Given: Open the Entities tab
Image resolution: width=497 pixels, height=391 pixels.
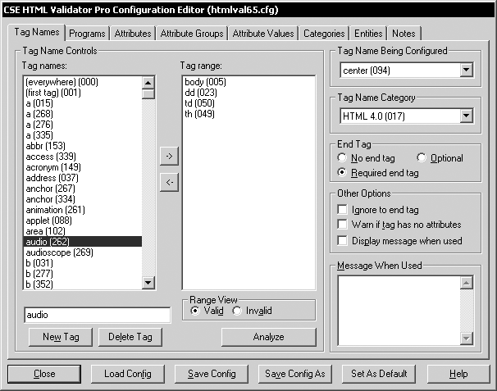Looking at the screenshot, I should point(367,34).
